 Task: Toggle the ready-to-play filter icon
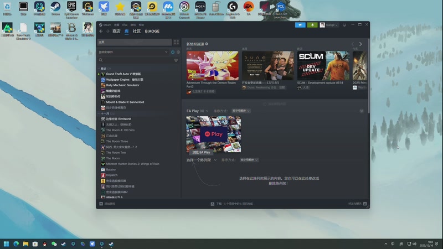pyautogui.click(x=178, y=52)
